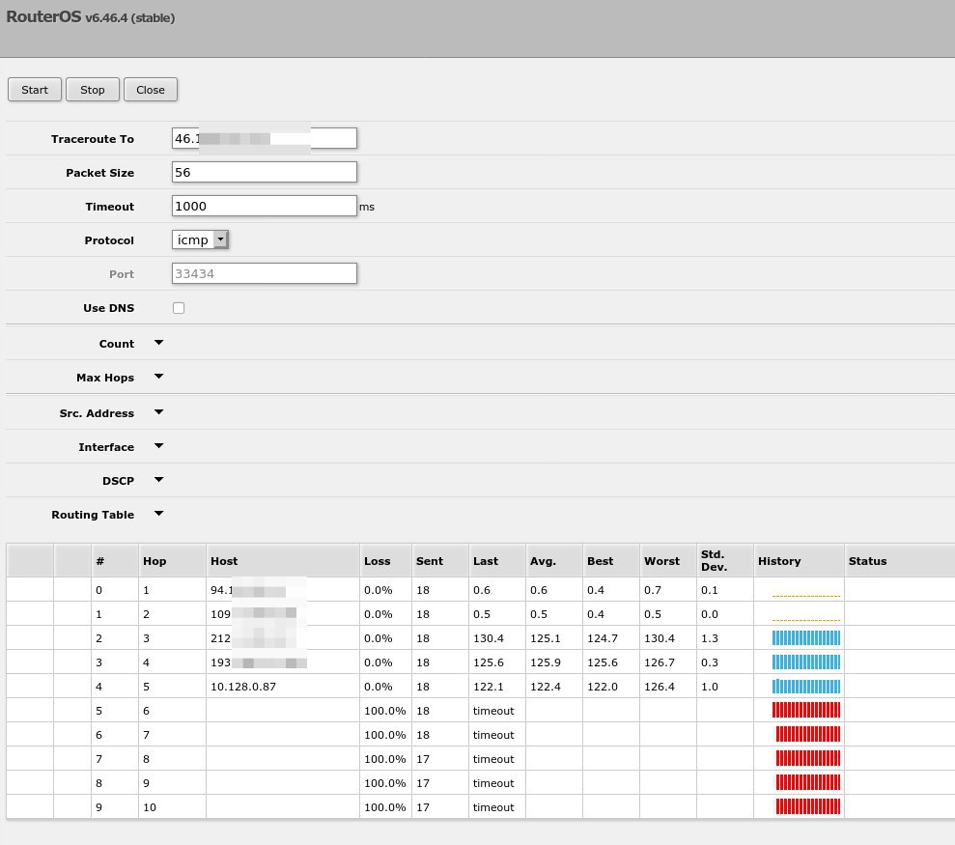
Task: Click the 0.0% Loss value in hop 1
Action: [x=379, y=590]
